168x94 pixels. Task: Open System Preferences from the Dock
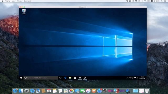tap(105, 91)
